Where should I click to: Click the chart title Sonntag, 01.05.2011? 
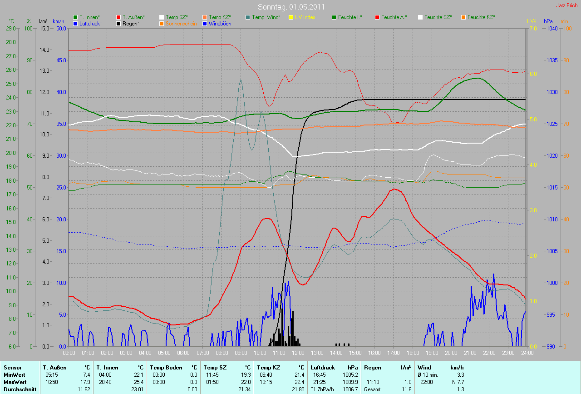click(x=290, y=7)
